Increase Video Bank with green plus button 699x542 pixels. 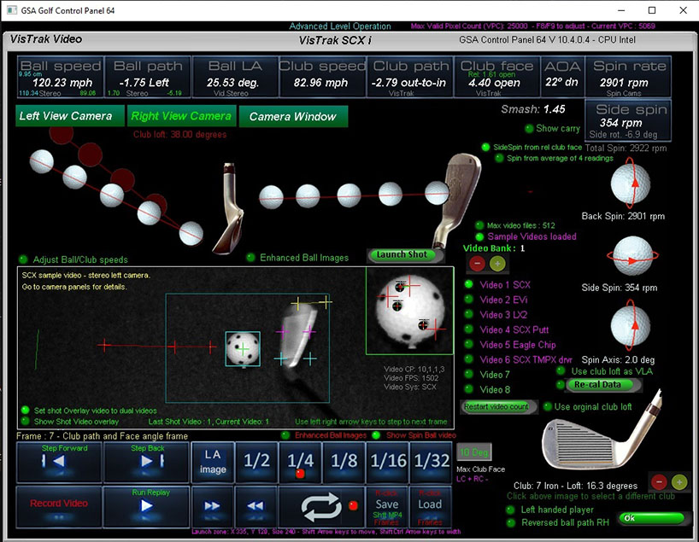(496, 264)
